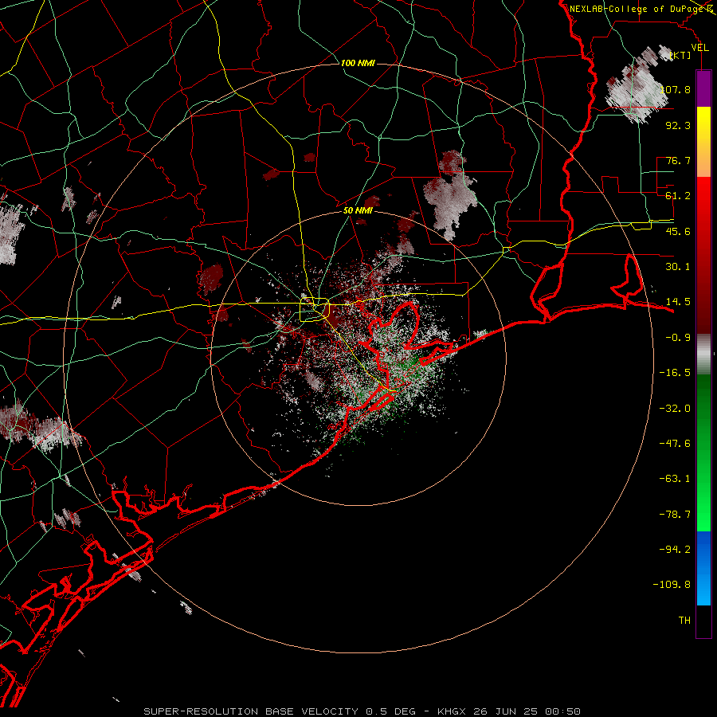Screen dimensions: 717x717
Task: Click the -47.6 velocity scale value
Action: point(675,444)
